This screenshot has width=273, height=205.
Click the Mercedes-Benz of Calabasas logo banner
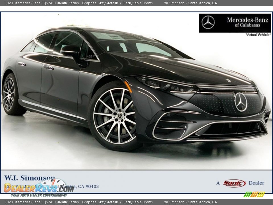pos(235,23)
